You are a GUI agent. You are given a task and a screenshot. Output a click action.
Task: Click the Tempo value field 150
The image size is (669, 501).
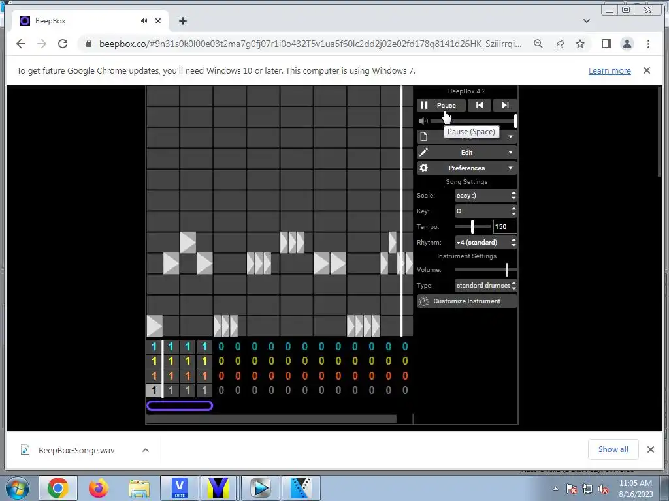pos(505,226)
